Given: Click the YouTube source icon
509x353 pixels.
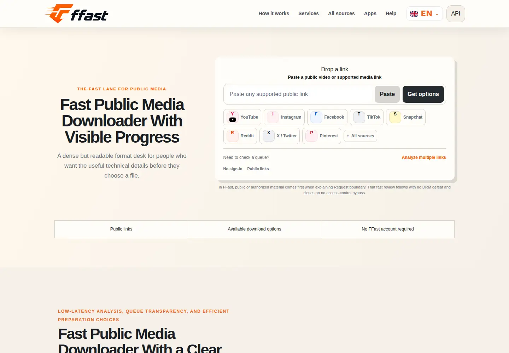Looking at the screenshot, I should tap(232, 117).
